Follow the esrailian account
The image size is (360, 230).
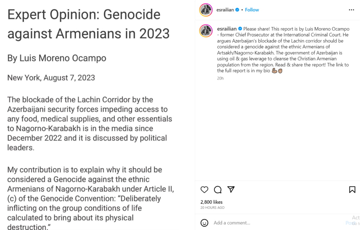[x=252, y=10]
